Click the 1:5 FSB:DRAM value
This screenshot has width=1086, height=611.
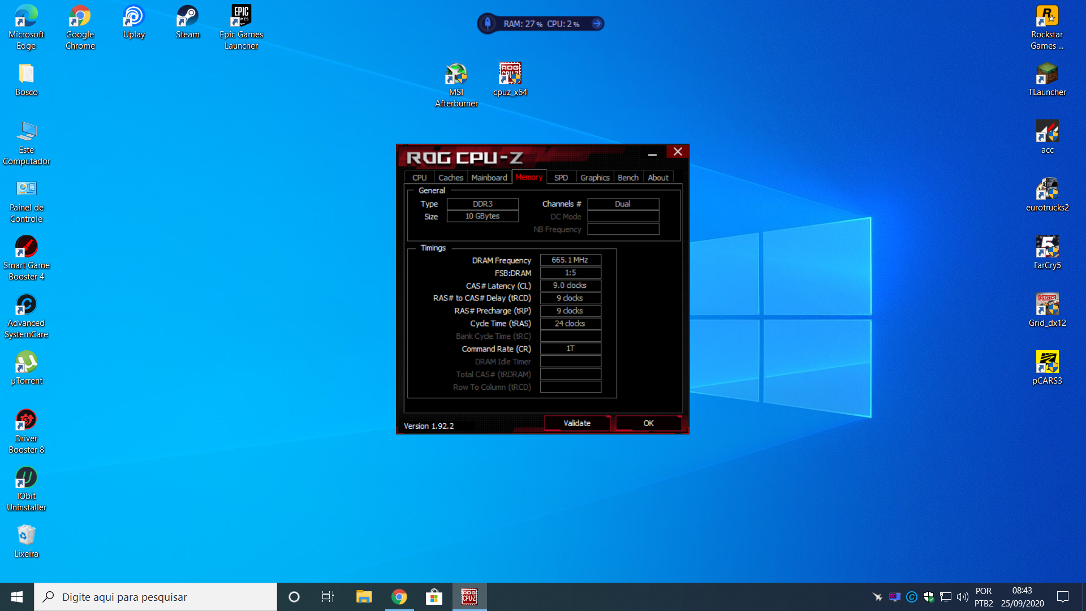[570, 273]
